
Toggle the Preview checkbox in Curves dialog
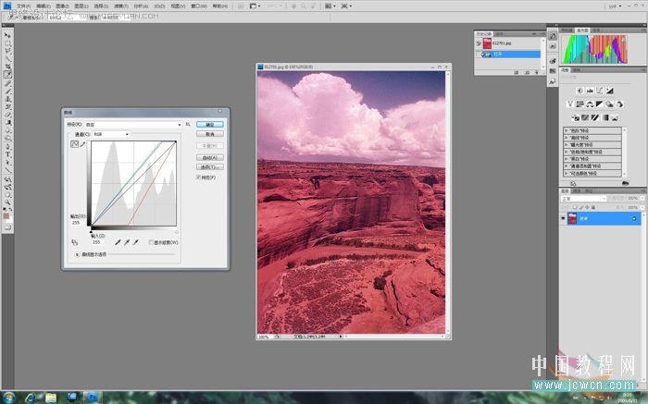198,177
